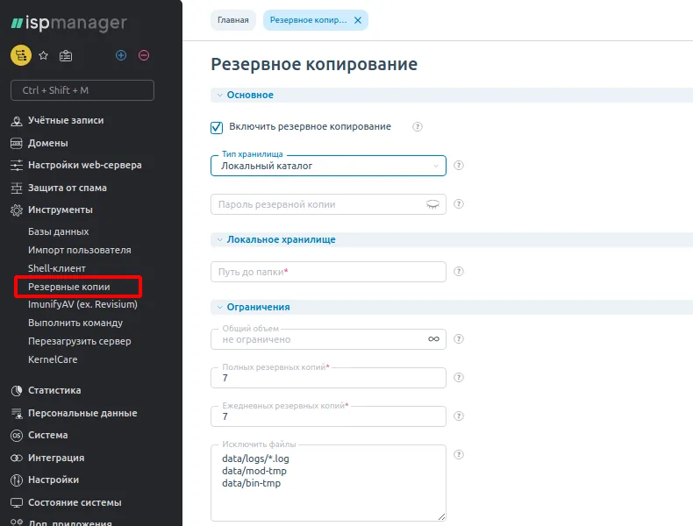Click the infinity unlimited icon

click(433, 338)
